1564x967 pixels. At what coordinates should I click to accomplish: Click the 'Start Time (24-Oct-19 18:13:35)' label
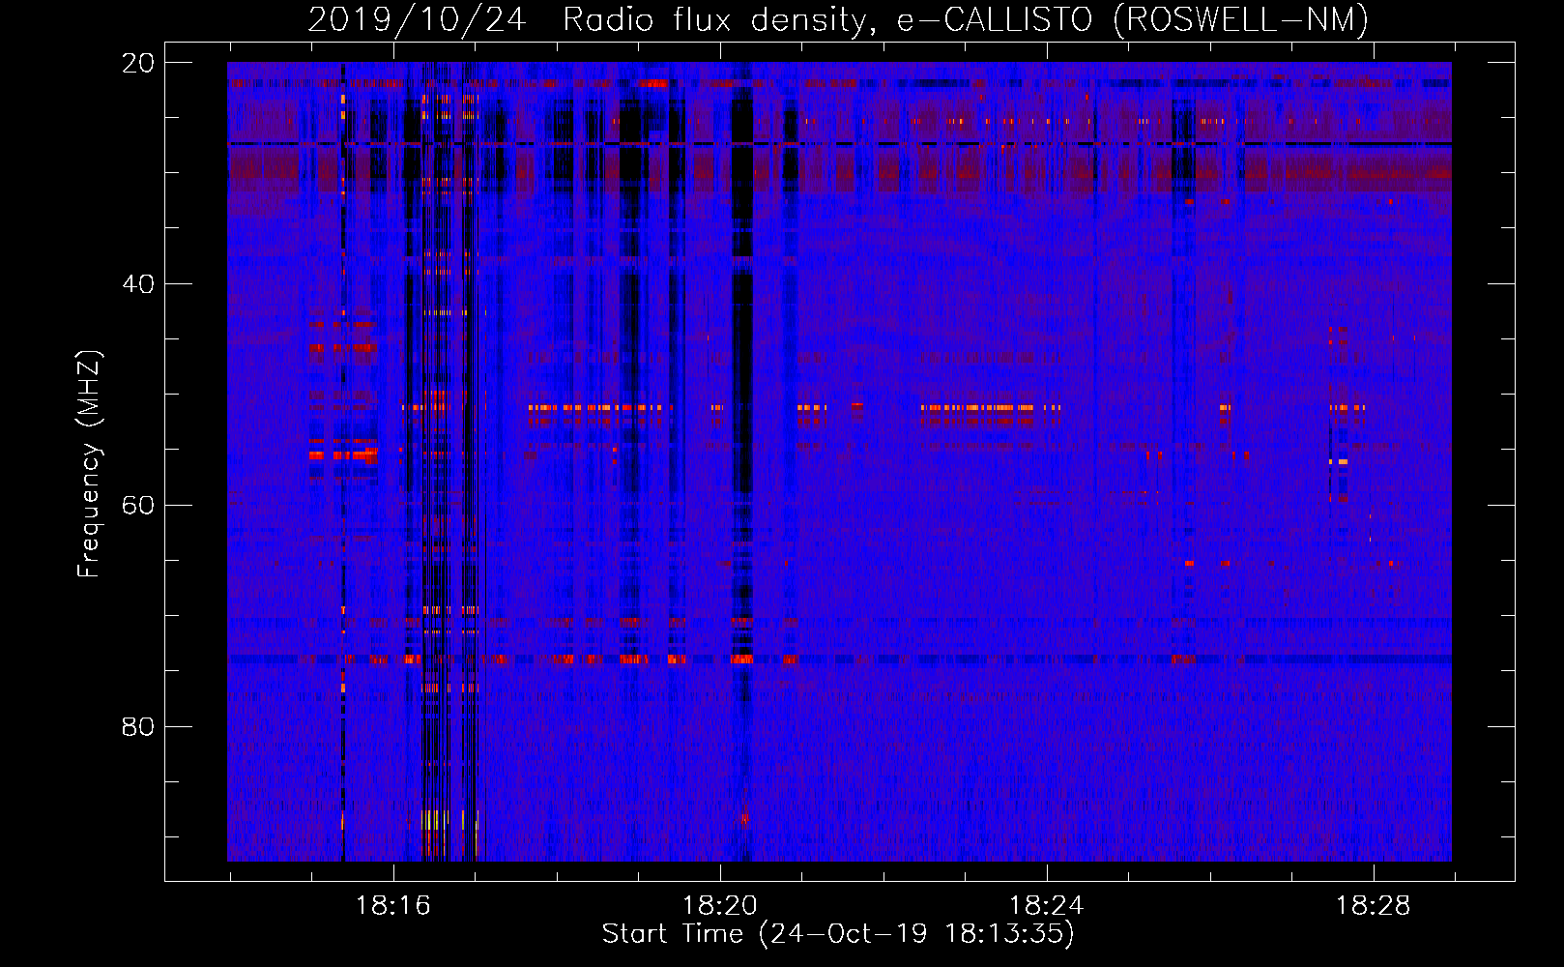pos(838,934)
